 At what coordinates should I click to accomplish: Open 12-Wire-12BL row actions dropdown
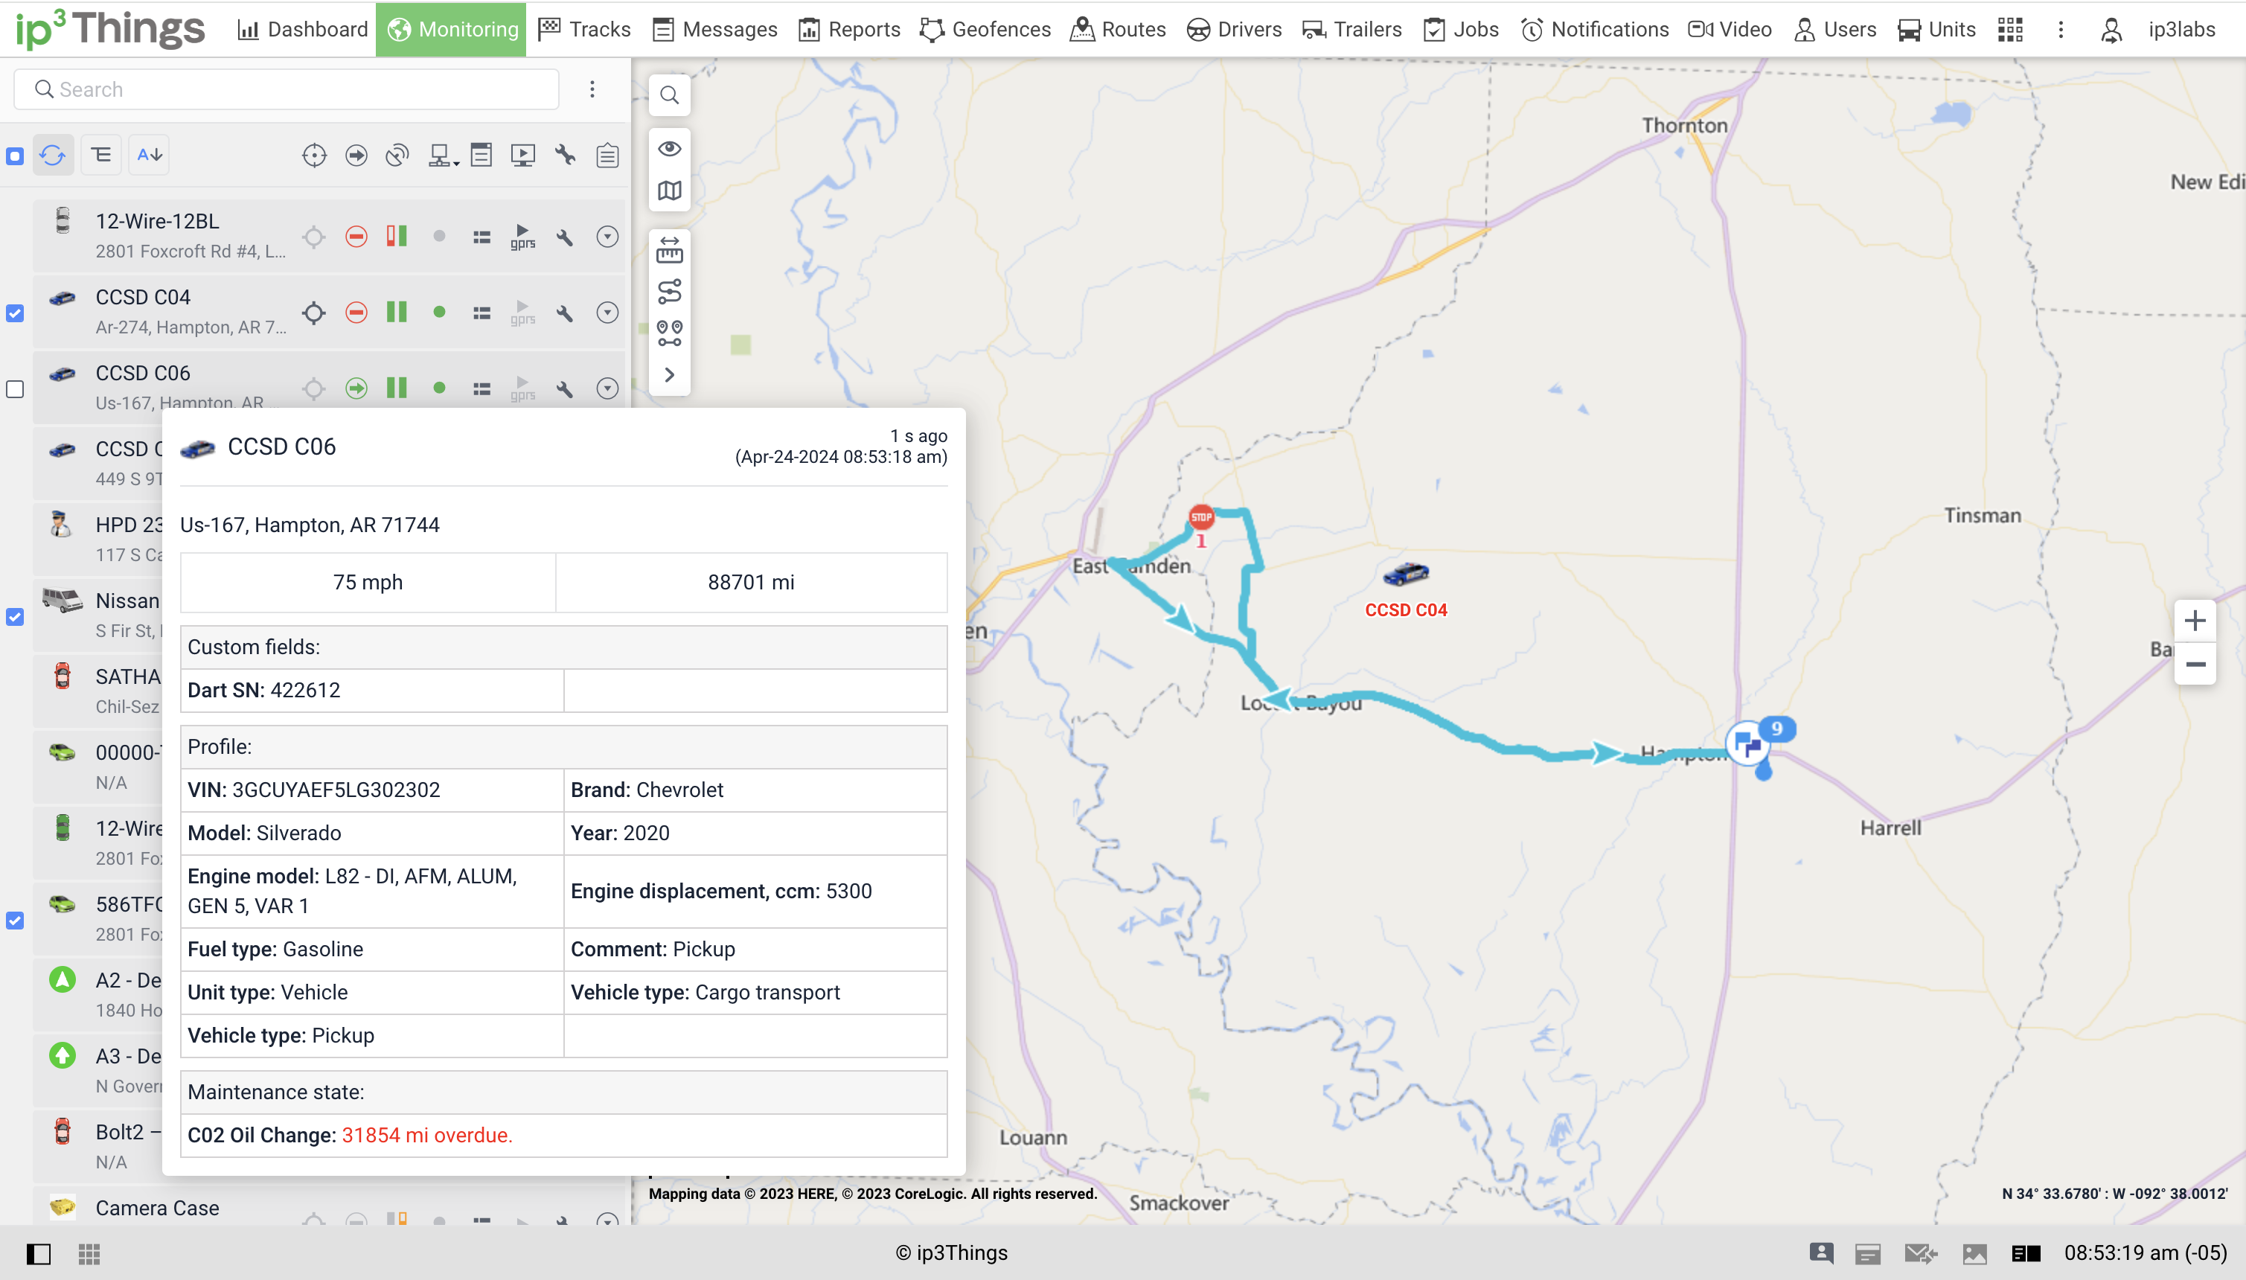point(607,237)
